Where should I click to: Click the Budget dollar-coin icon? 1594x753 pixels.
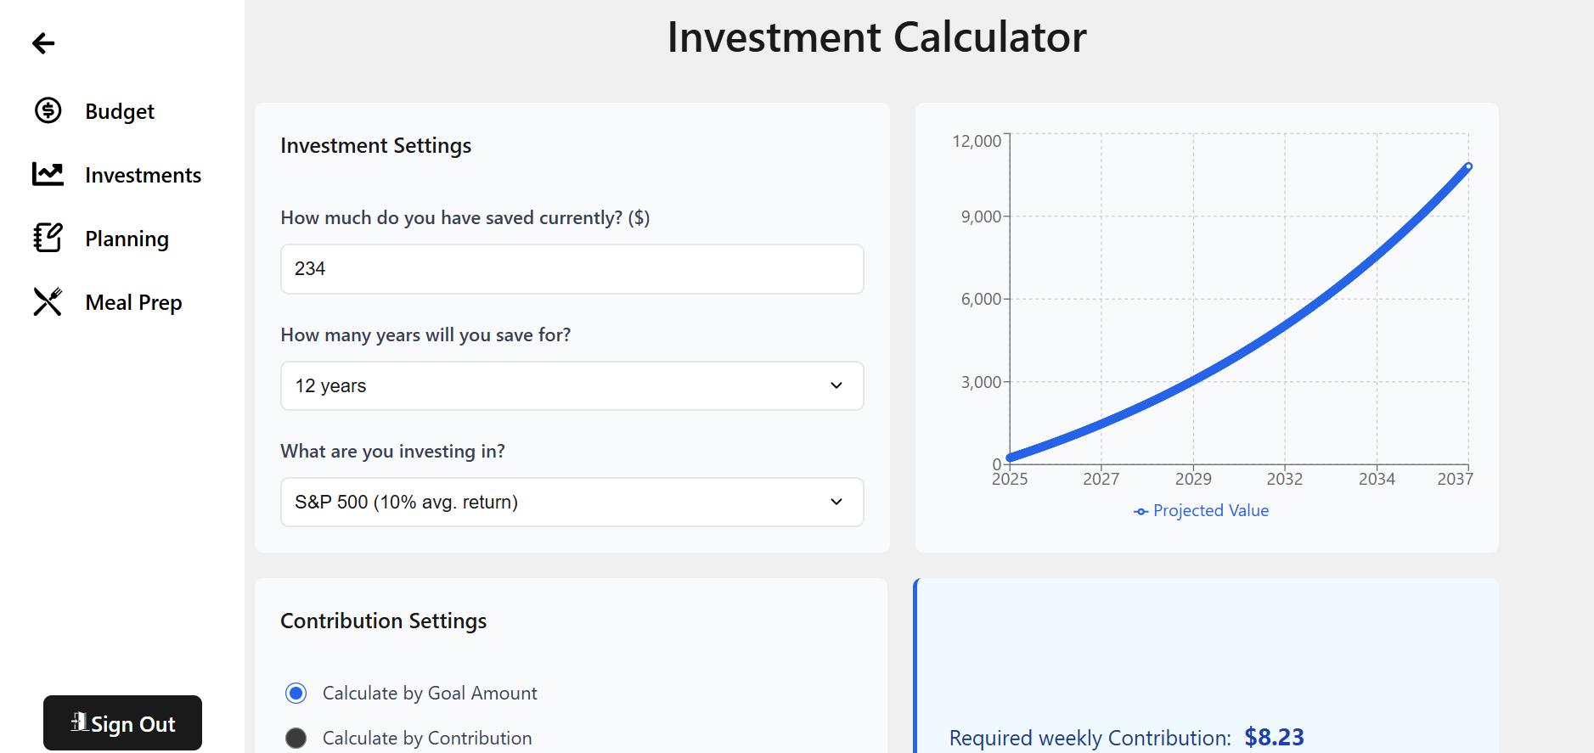click(x=48, y=110)
